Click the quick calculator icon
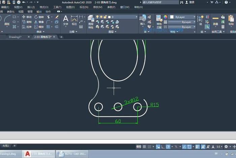The height and width of the screenshot is (158, 236). point(223,27)
